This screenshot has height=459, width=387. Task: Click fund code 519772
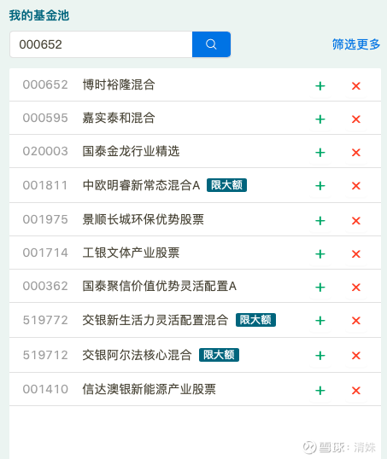[x=45, y=320]
